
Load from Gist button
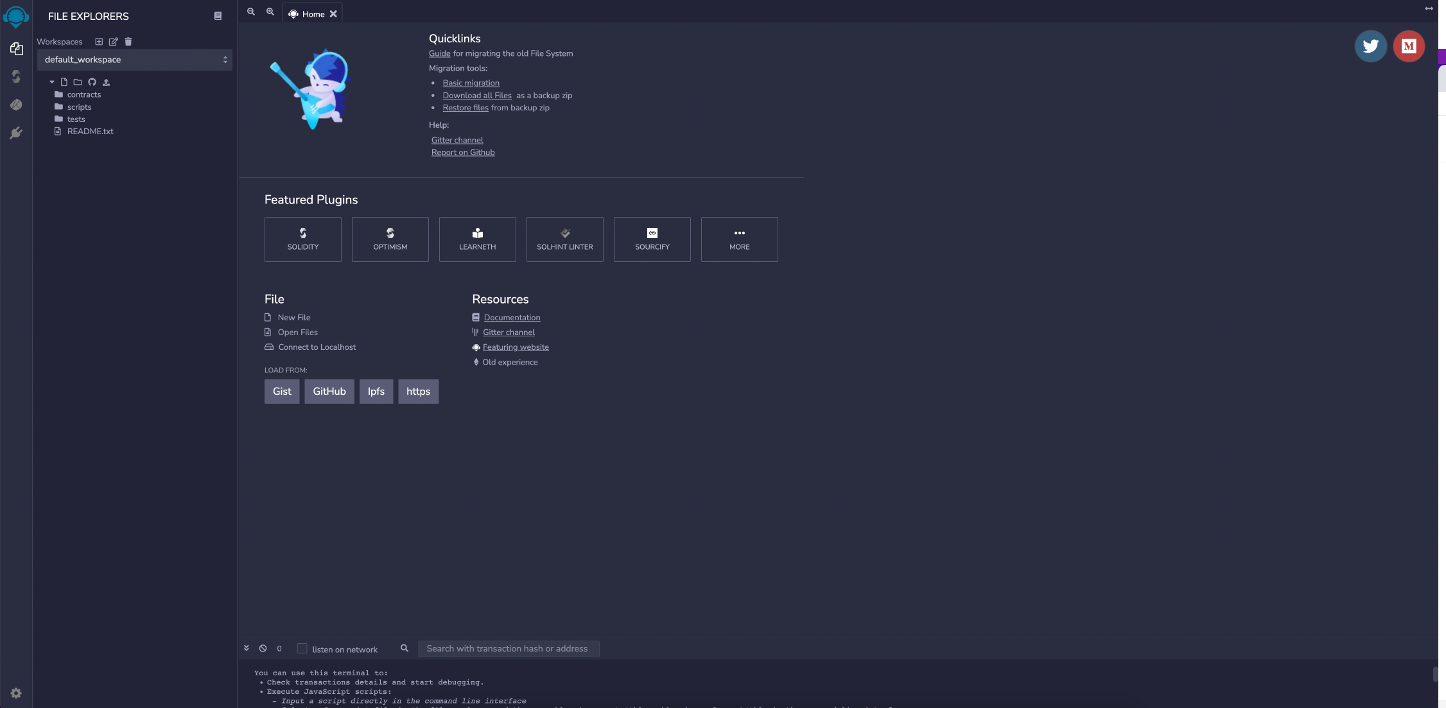pyautogui.click(x=282, y=392)
